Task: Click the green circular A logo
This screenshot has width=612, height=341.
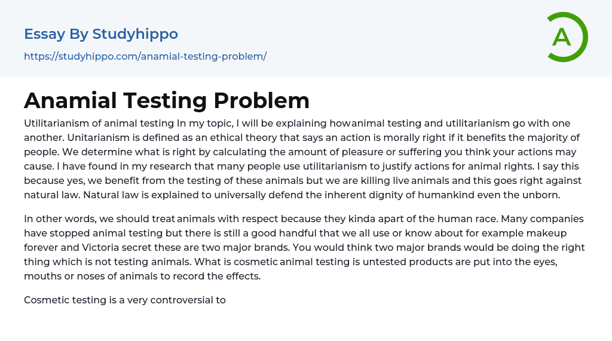Action: click(x=567, y=37)
